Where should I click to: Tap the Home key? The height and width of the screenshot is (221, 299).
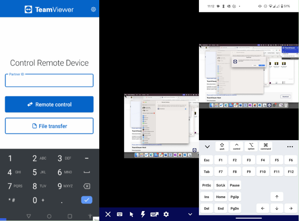(x=220, y=197)
